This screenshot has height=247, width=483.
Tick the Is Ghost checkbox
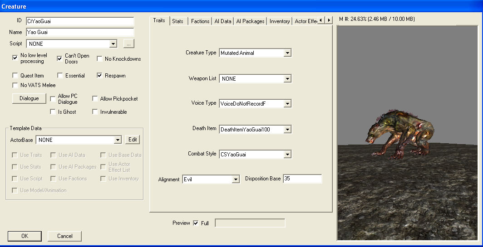(x=53, y=111)
